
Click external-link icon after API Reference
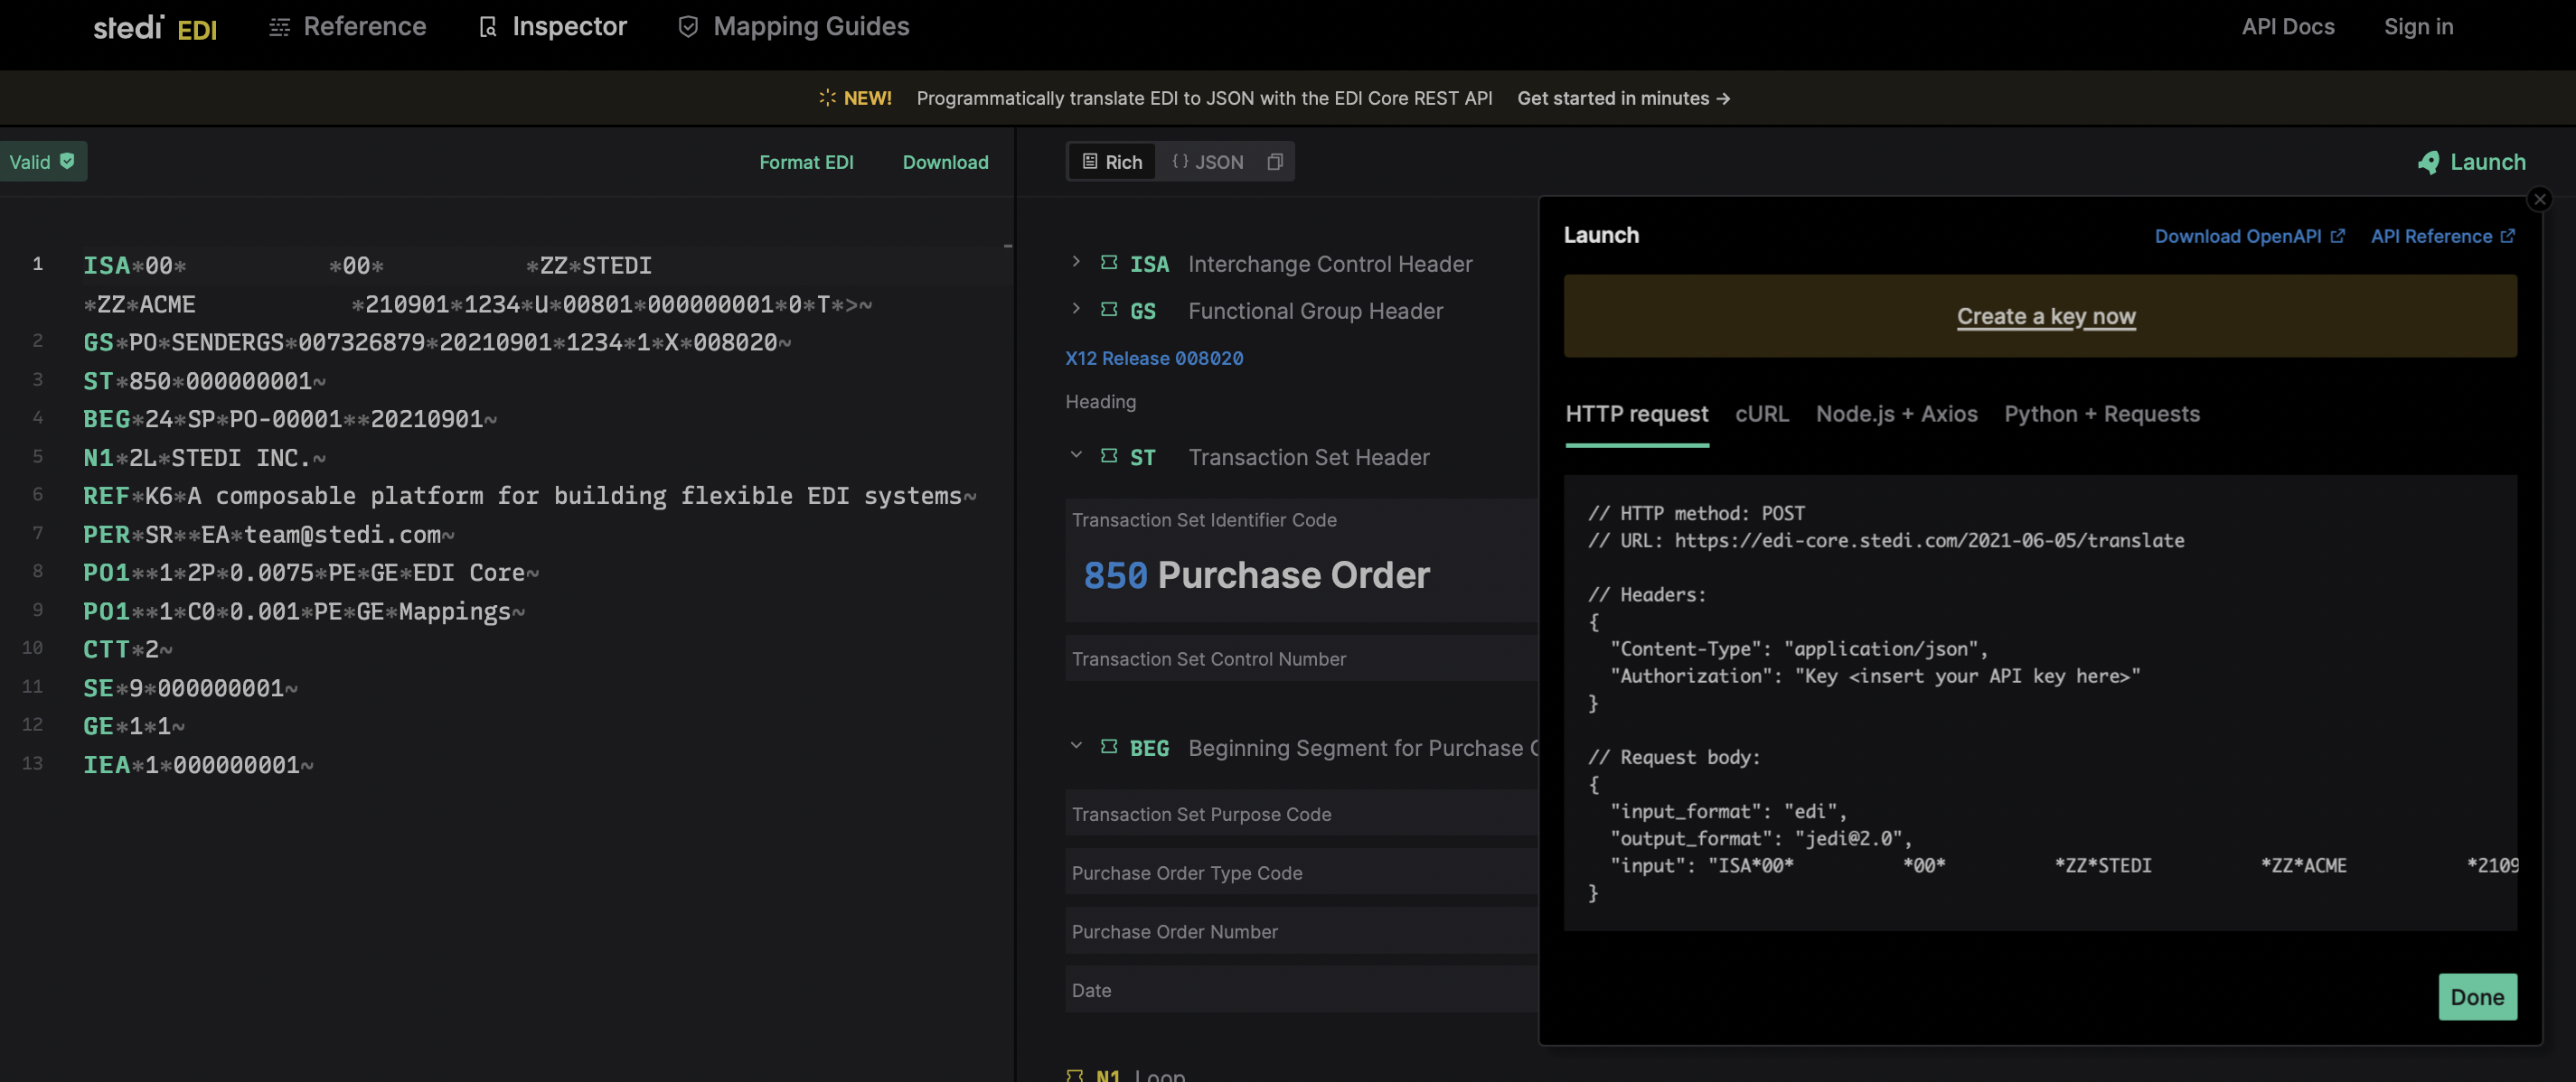pos(2507,236)
